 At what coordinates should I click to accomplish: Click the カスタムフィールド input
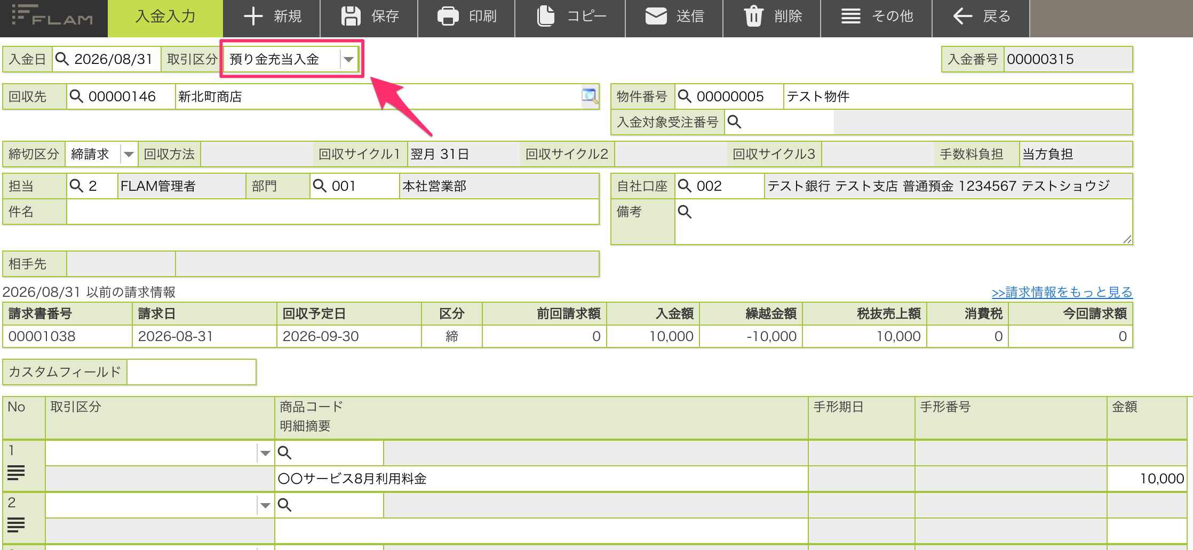(x=192, y=371)
